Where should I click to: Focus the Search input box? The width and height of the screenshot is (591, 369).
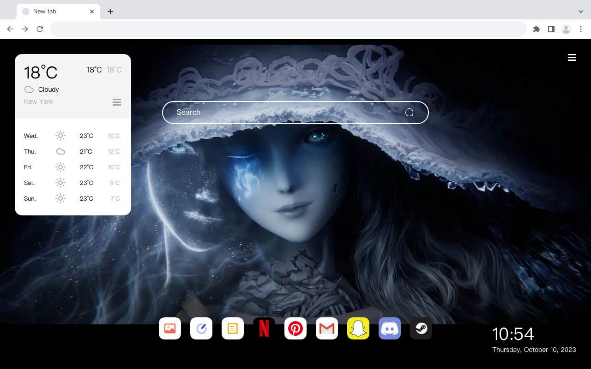[295, 113]
